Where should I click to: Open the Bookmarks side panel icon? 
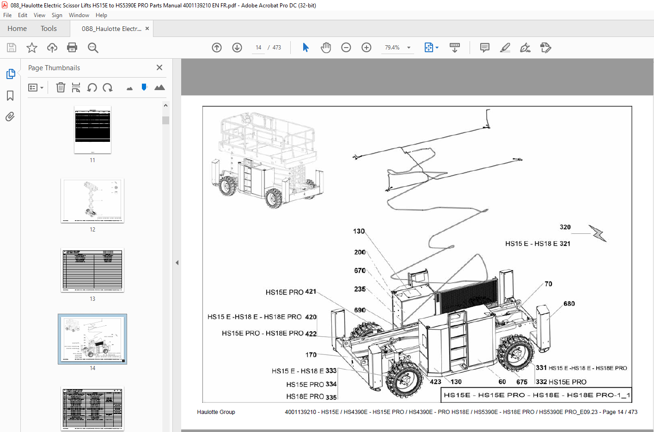pos(10,96)
